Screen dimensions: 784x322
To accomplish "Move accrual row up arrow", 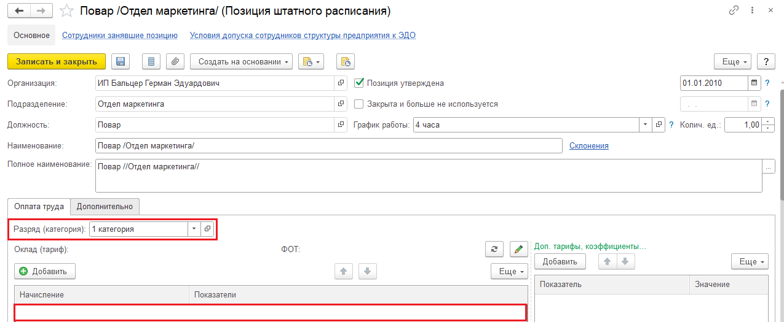I will coord(343,271).
